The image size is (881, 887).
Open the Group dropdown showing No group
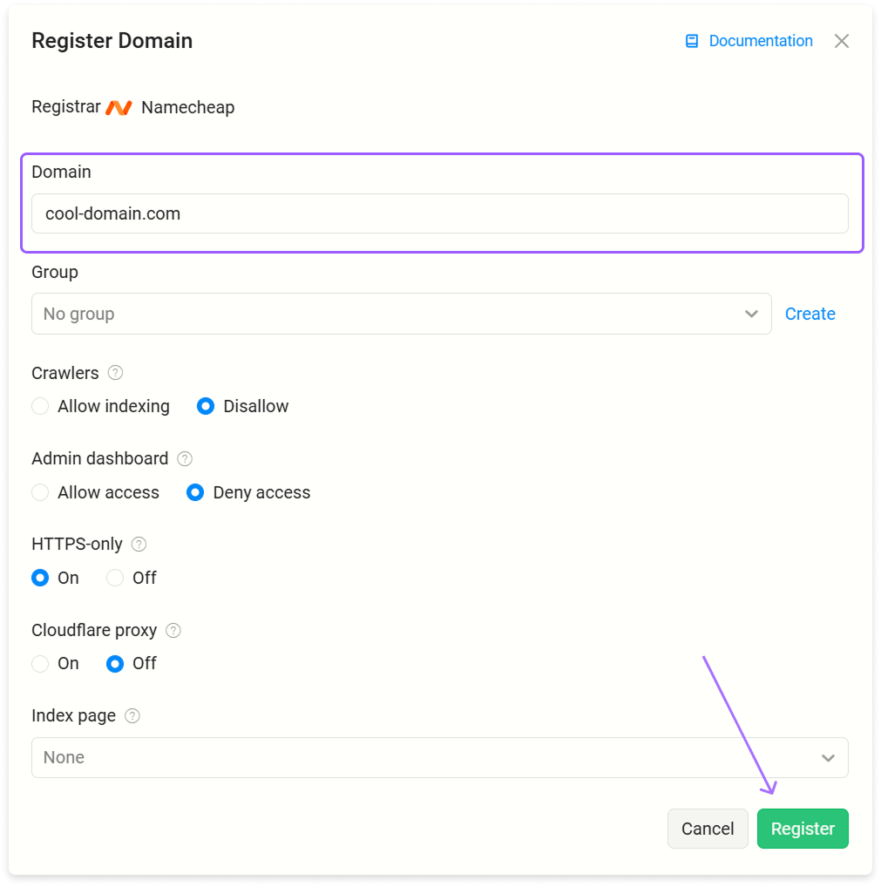click(401, 314)
